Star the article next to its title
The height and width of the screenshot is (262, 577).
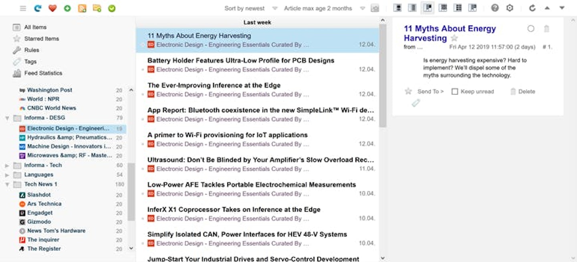pos(454,38)
